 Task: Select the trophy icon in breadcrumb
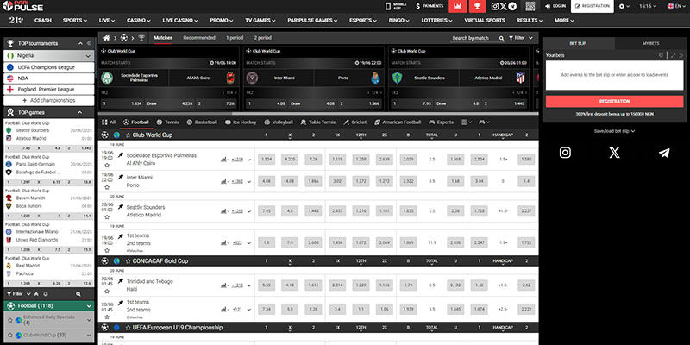(141, 38)
